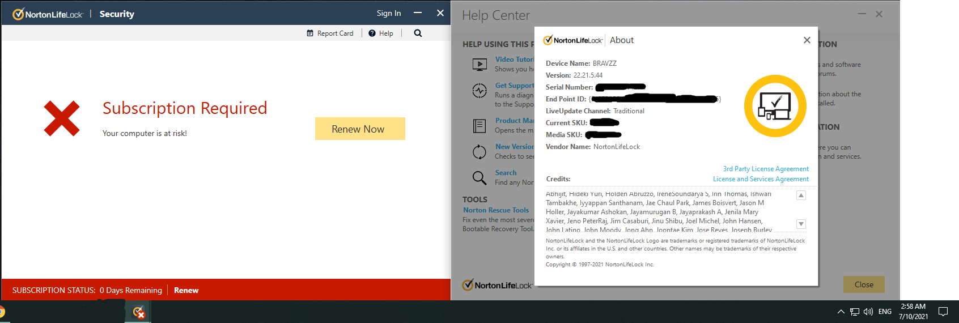Image resolution: width=959 pixels, height=323 pixels.
Task: Click the red X subscription warning icon
Action: click(62, 118)
